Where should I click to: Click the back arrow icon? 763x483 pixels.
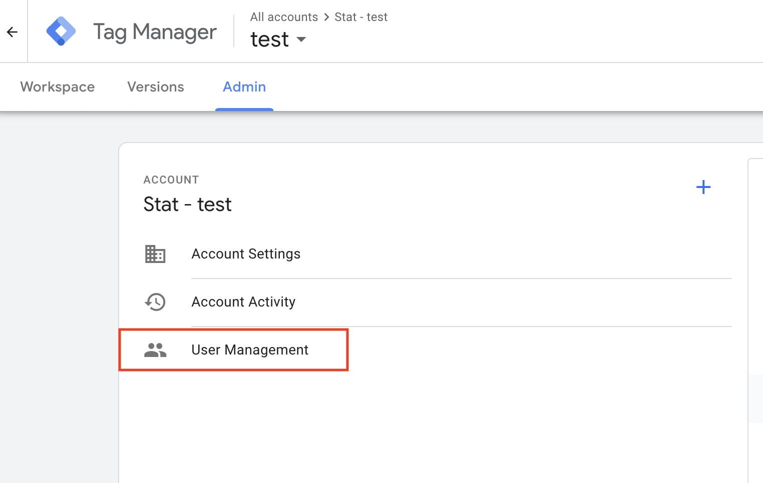(x=12, y=32)
